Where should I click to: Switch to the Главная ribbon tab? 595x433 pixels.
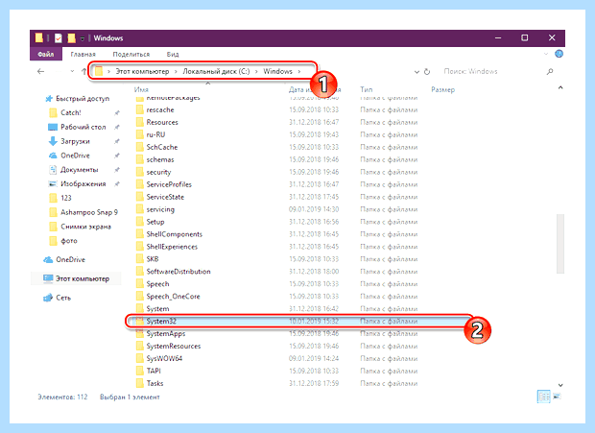(x=83, y=55)
